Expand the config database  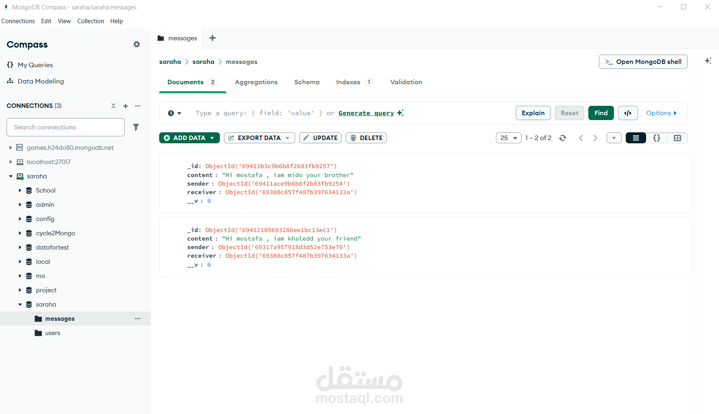click(x=20, y=219)
